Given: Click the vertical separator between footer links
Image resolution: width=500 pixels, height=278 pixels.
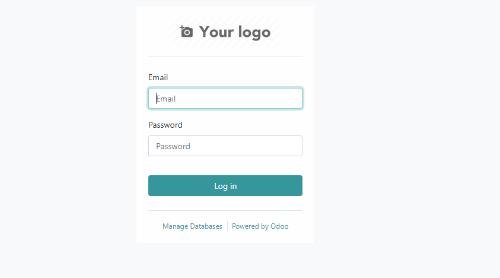Looking at the screenshot, I should tap(227, 226).
